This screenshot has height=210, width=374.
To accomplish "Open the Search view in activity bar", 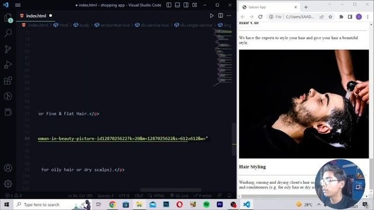I will click(8, 33).
